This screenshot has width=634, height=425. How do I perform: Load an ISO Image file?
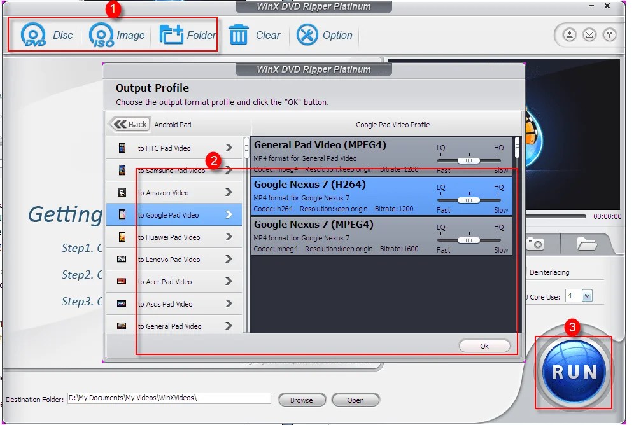(x=117, y=35)
